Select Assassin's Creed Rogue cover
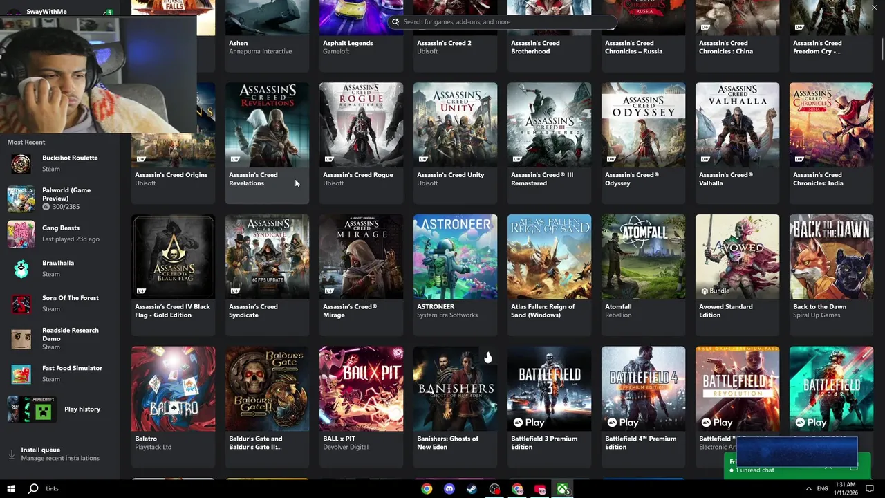The image size is (885, 498). pyautogui.click(x=361, y=125)
